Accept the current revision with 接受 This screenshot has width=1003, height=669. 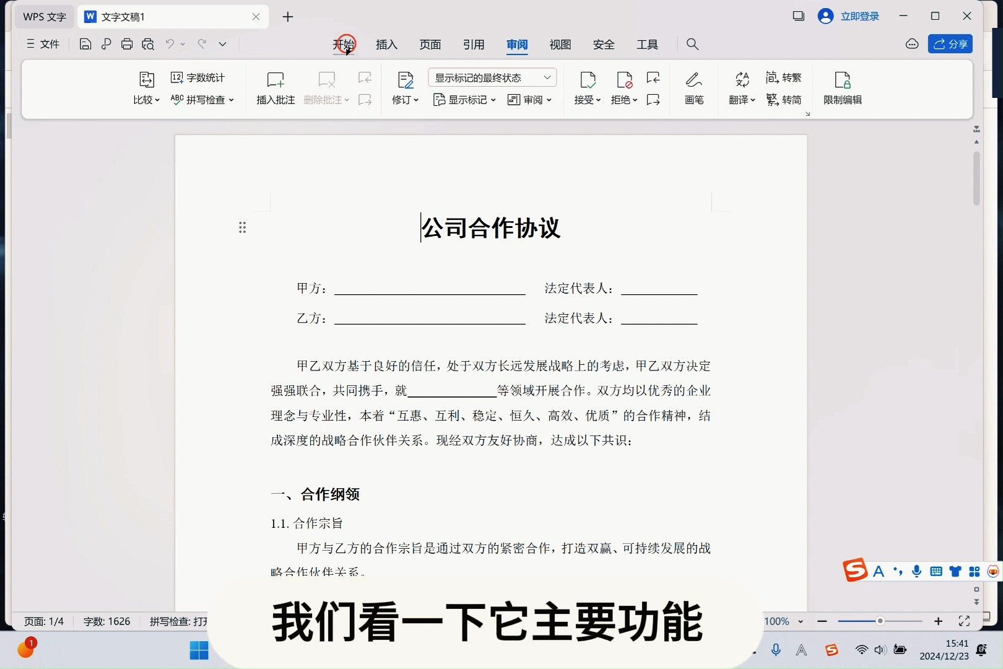pyautogui.click(x=584, y=88)
